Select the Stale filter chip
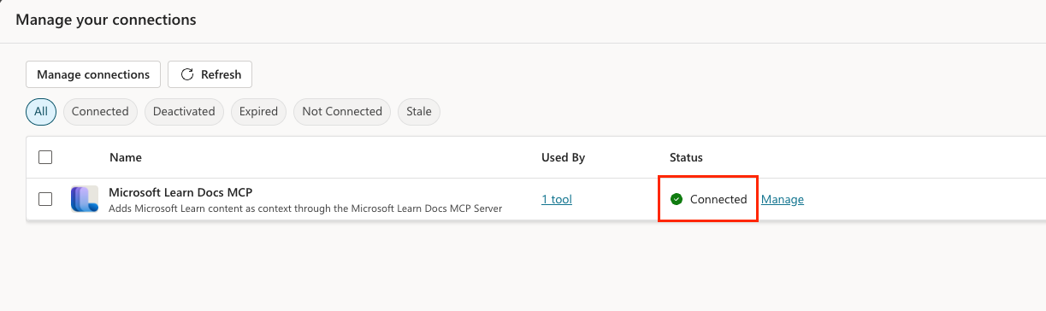Viewport: 1046px width, 311px height. [419, 111]
